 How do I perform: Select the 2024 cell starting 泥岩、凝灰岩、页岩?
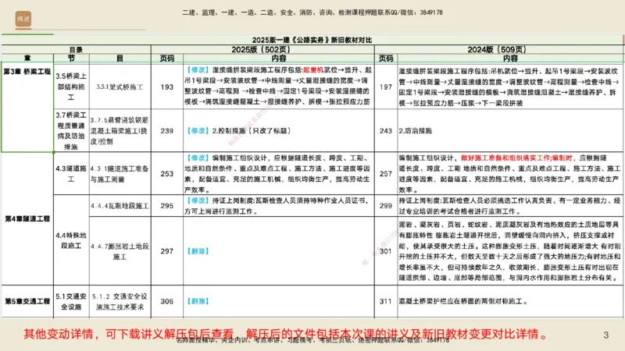coord(510,251)
